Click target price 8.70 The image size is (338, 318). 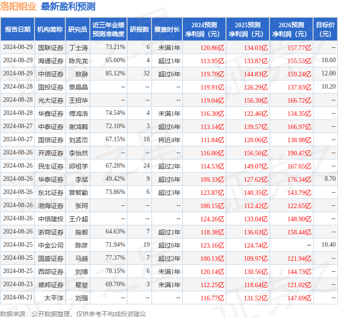tap(330, 179)
